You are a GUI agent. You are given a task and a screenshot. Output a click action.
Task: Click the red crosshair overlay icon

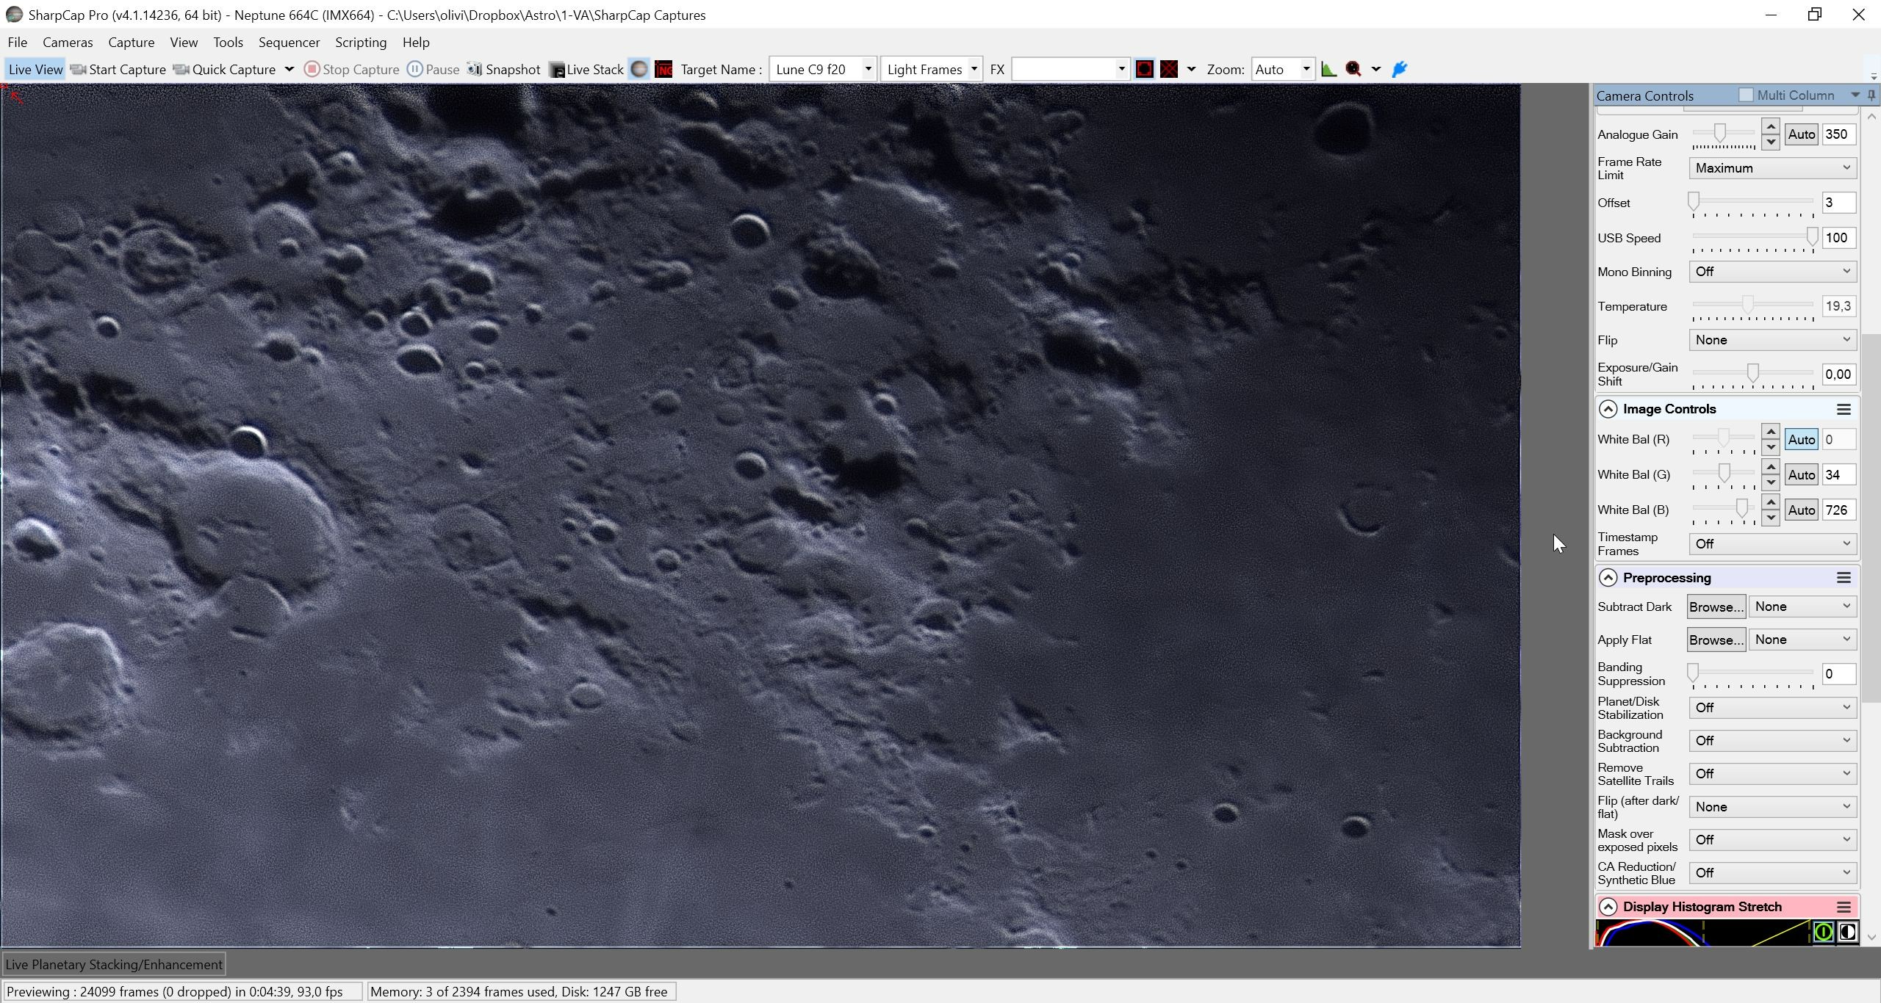pos(1169,69)
